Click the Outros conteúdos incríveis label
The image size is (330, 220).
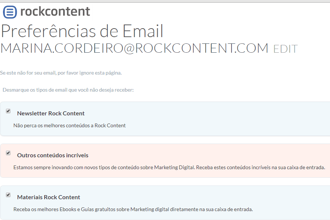(x=53, y=155)
